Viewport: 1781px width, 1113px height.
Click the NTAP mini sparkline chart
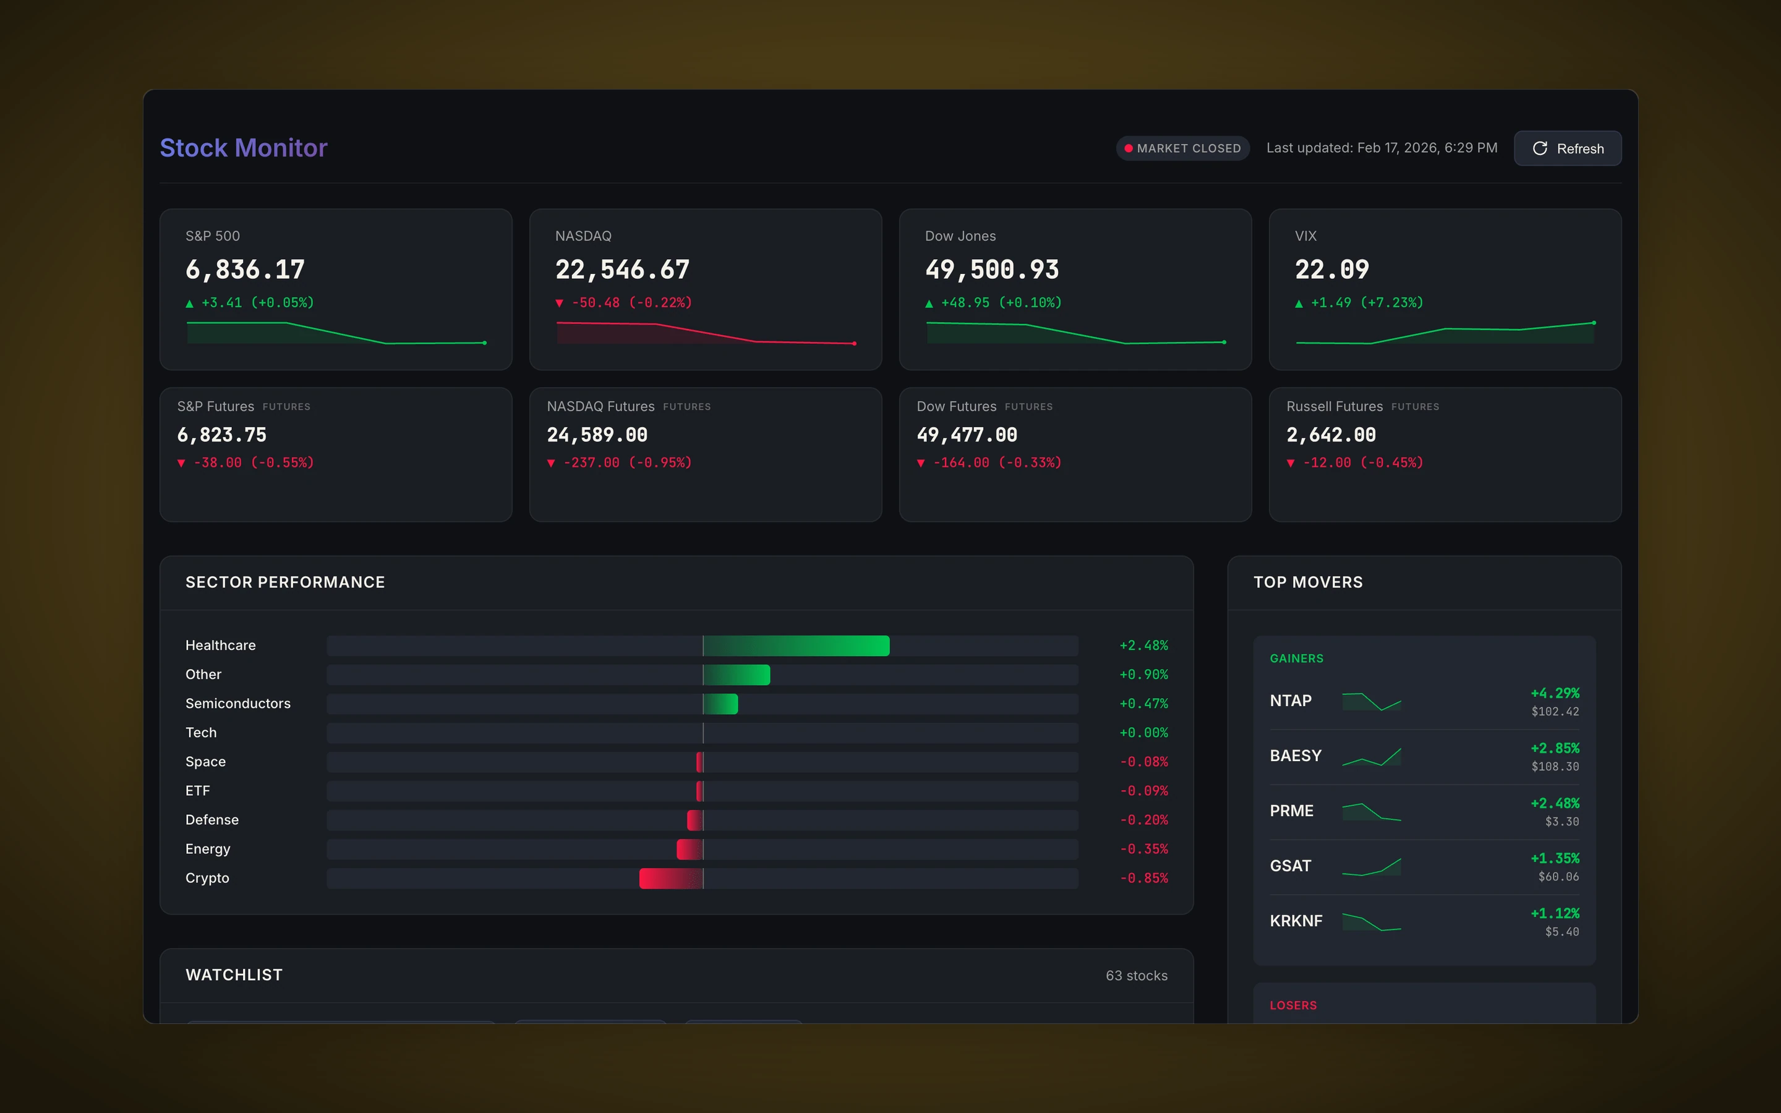[1370, 702]
